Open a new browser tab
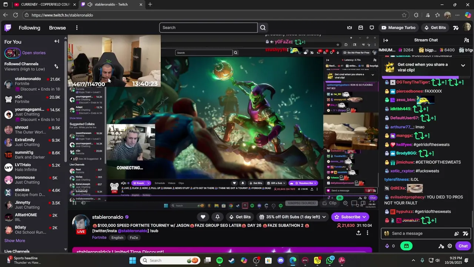Image resolution: width=474 pixels, height=267 pixels. (150, 4)
